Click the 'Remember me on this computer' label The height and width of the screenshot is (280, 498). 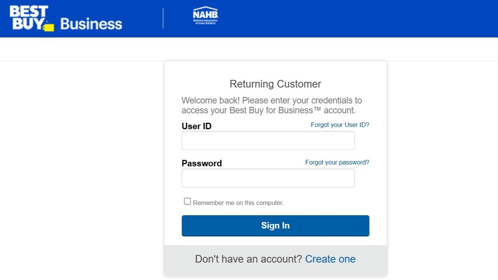click(238, 203)
